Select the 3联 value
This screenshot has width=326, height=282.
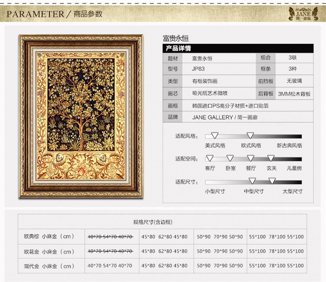(x=293, y=57)
